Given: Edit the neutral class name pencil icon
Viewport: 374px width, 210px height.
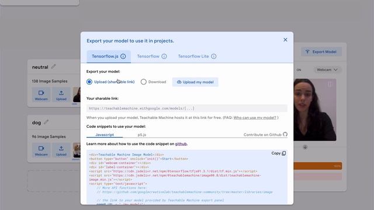Looking at the screenshot, I should coord(53,67).
